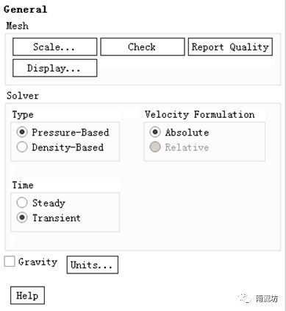Screen dimensions: 286x311
Task: Choose Relative velocity formulation
Action: pos(155,147)
